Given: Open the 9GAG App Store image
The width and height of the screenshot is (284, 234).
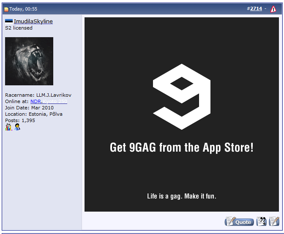Looking at the screenshot, I should [x=182, y=114].
